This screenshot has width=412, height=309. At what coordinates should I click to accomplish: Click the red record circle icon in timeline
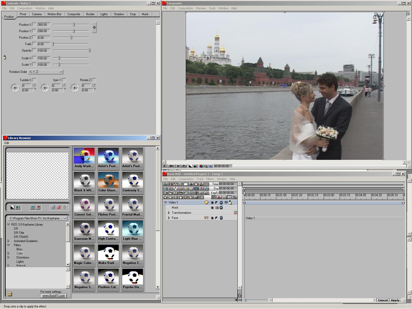pyautogui.click(x=219, y=198)
